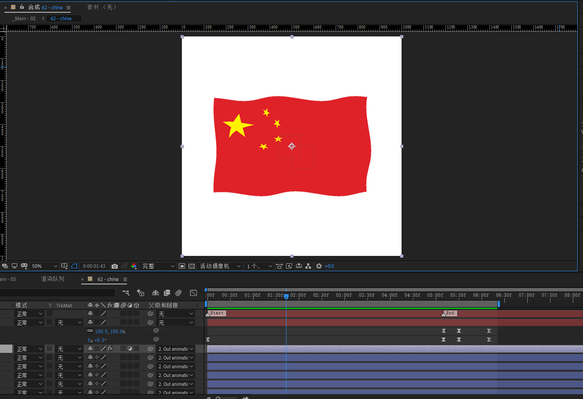Toggle pixel aspect ratio correction icon
Screen dimensions: 583x399
coord(279,266)
